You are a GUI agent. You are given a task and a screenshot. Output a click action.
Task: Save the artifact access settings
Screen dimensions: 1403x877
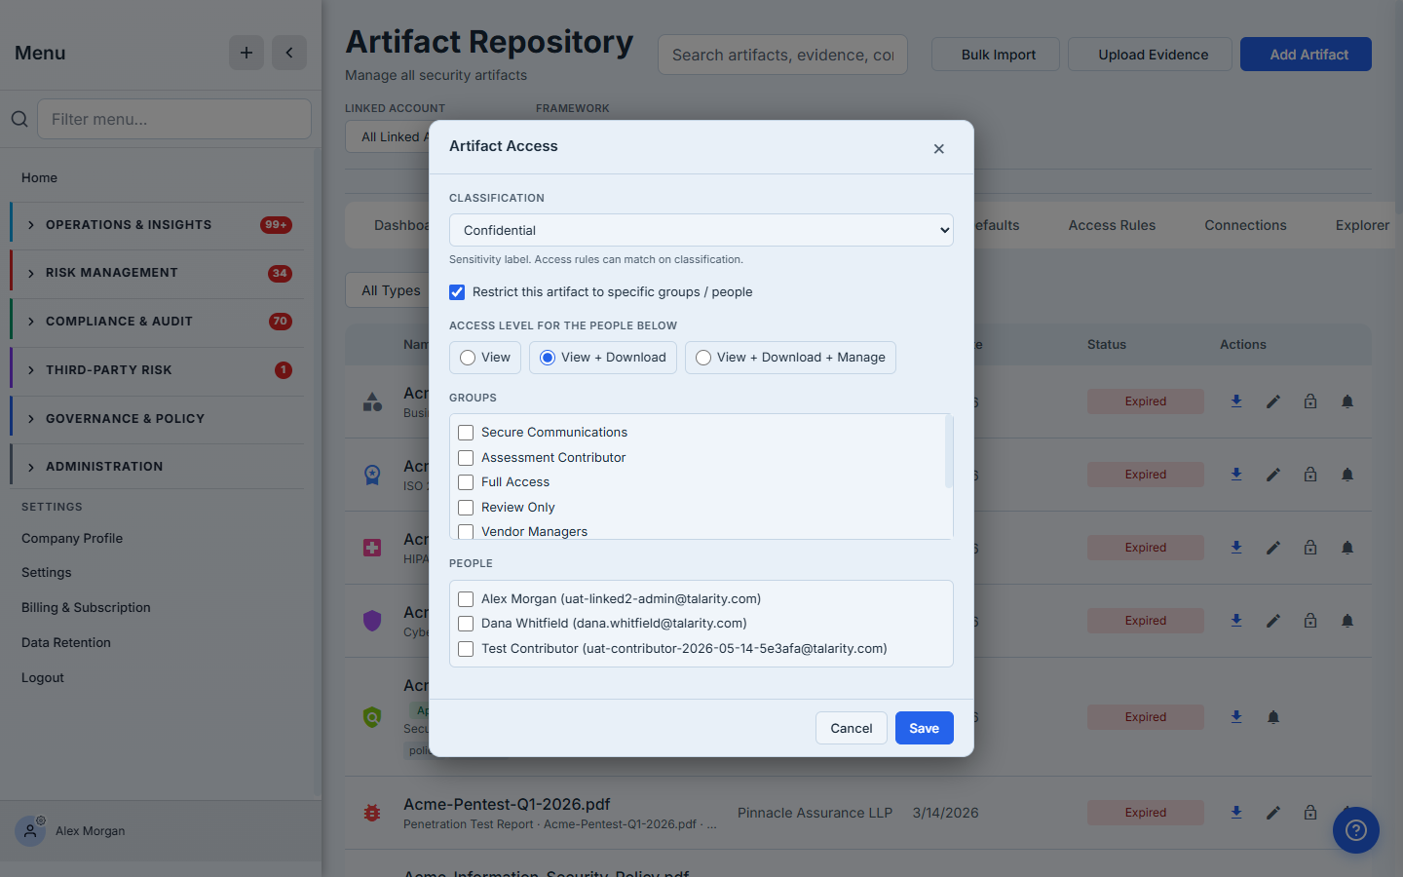(925, 728)
